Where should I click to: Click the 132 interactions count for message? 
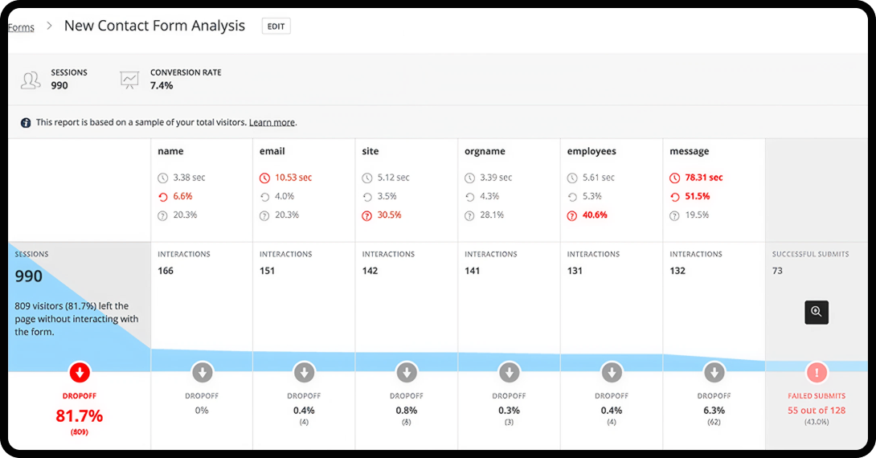click(677, 271)
